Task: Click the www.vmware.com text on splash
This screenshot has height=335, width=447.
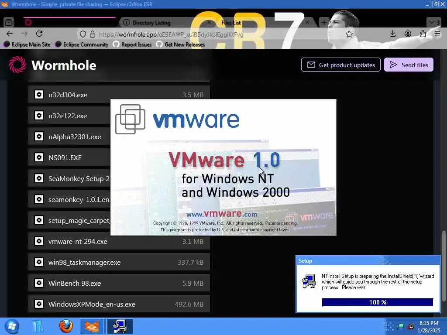Action: click(x=222, y=214)
